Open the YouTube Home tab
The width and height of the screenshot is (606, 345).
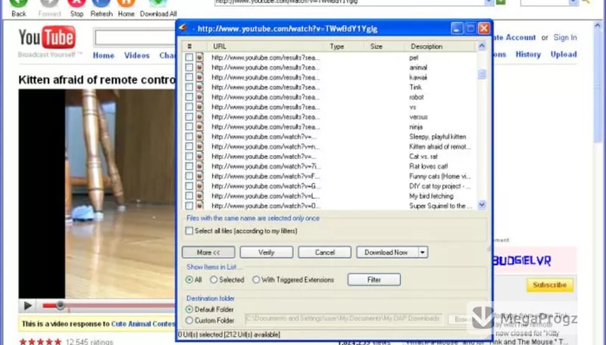pyautogui.click(x=103, y=55)
